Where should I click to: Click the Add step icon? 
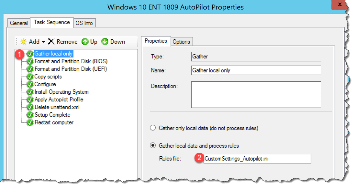click(24, 41)
